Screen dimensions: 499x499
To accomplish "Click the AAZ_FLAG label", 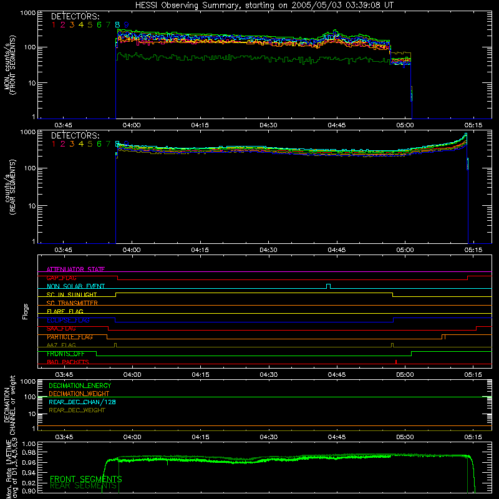I will [x=61, y=345].
